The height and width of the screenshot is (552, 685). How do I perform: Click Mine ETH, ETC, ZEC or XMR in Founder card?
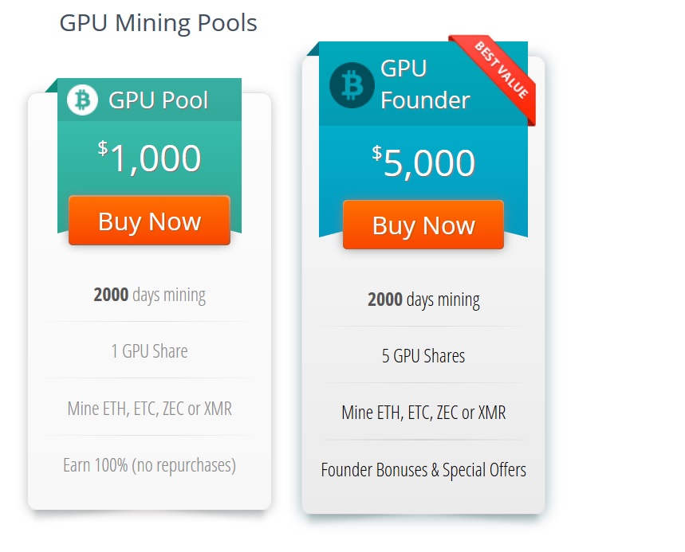(x=423, y=413)
